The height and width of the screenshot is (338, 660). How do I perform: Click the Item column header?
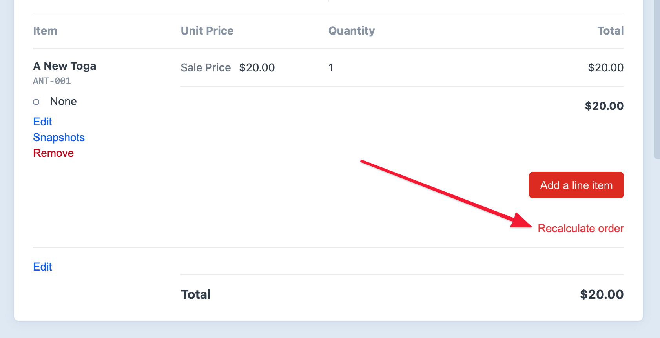45,31
